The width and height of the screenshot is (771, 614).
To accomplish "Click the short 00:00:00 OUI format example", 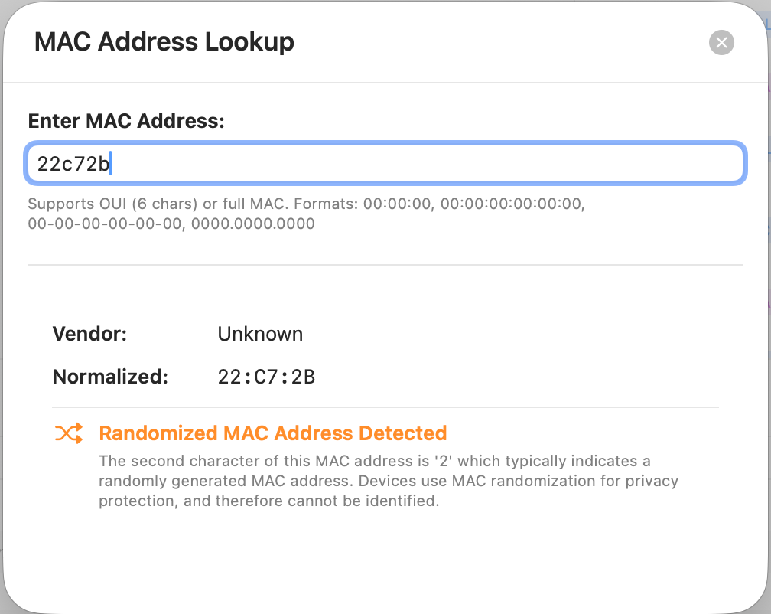I will point(398,205).
